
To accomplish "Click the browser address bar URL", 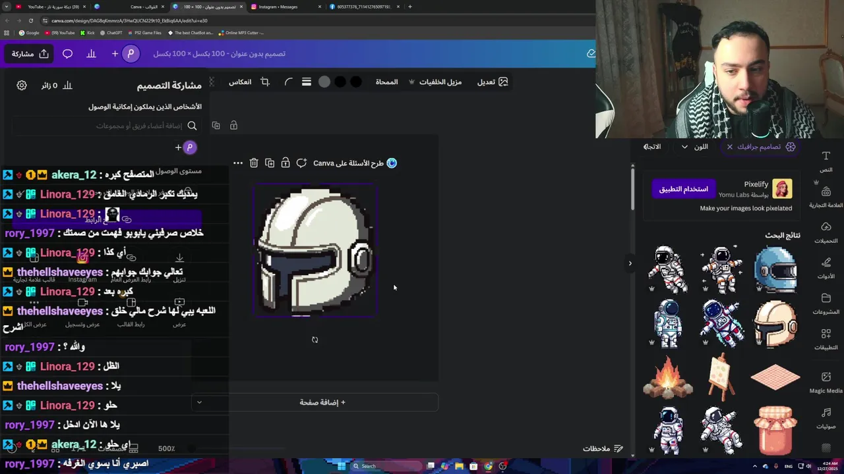I will point(129,20).
